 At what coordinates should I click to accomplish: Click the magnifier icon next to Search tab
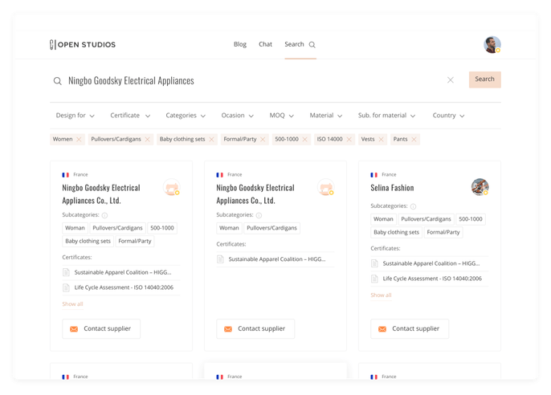312,45
